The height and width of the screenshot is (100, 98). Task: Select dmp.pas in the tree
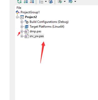tap(35, 32)
